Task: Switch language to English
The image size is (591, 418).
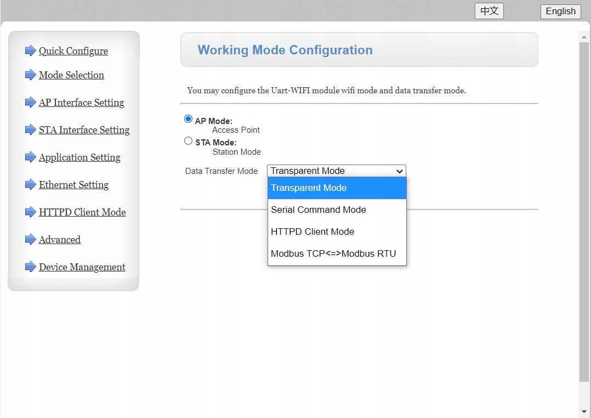Action: [x=560, y=11]
